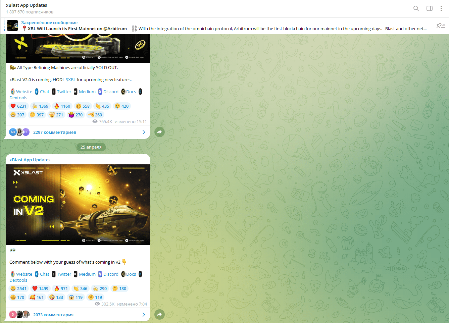Open the 2297 комментариев comments thread
Image resolution: width=449 pixels, height=323 pixels.
(78, 132)
